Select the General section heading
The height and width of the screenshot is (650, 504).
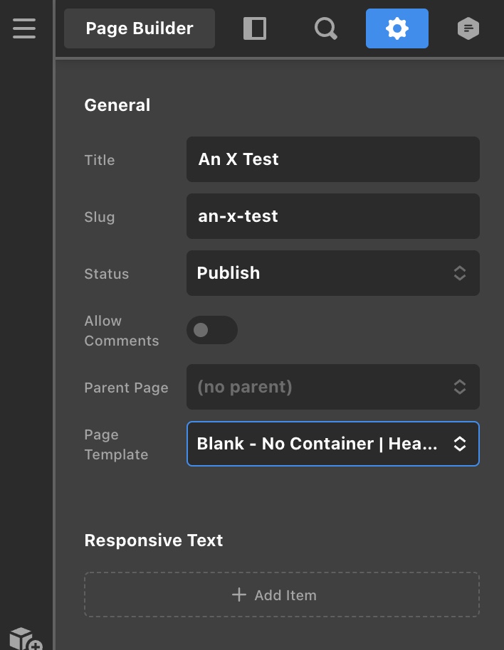click(117, 105)
